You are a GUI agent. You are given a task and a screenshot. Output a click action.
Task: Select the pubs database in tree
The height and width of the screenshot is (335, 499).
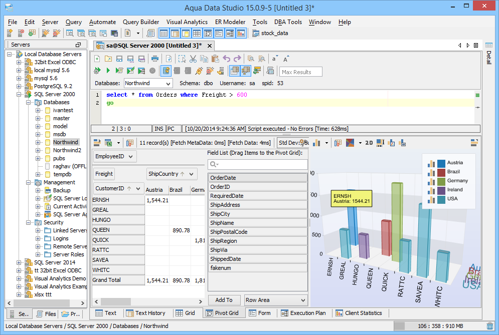(59, 158)
